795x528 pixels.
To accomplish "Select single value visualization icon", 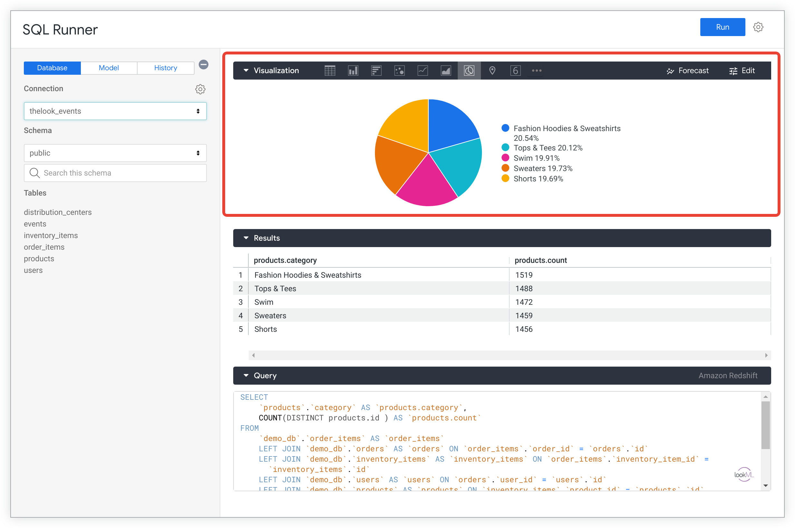I will pos(515,70).
